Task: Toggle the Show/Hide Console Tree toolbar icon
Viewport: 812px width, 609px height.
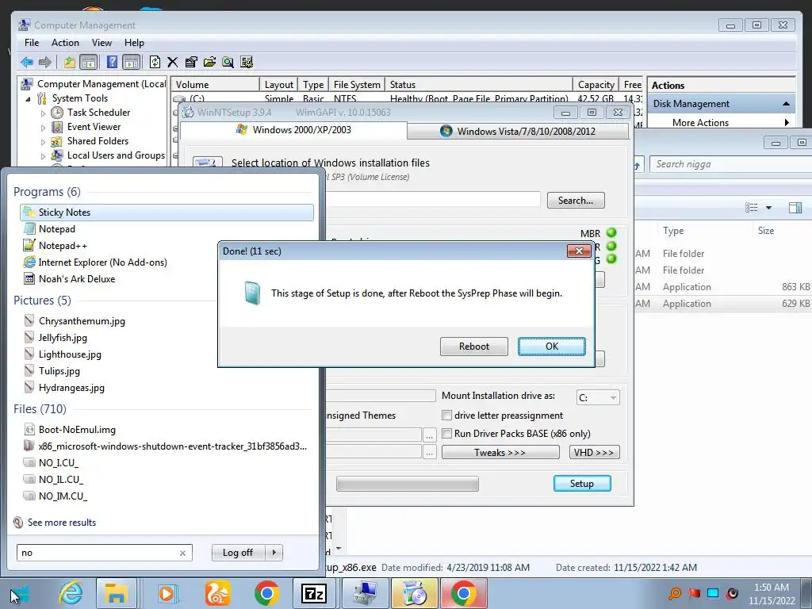Action: (89, 63)
